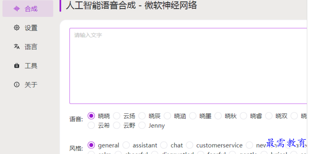This screenshot has height=154, width=309.
Task: Click the info icon beside 关于
Action: point(17,85)
